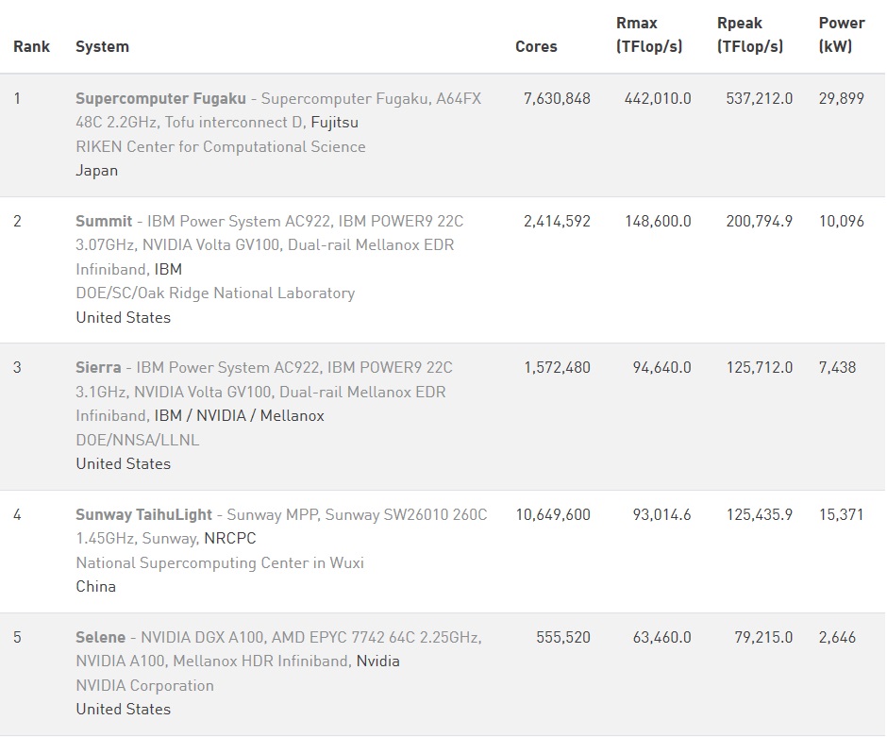The width and height of the screenshot is (887, 737).
Task: Click Fugaku's 442,010.0 Rmax value
Action: (658, 98)
